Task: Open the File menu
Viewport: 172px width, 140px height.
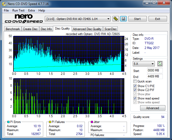Action: coord(6,10)
